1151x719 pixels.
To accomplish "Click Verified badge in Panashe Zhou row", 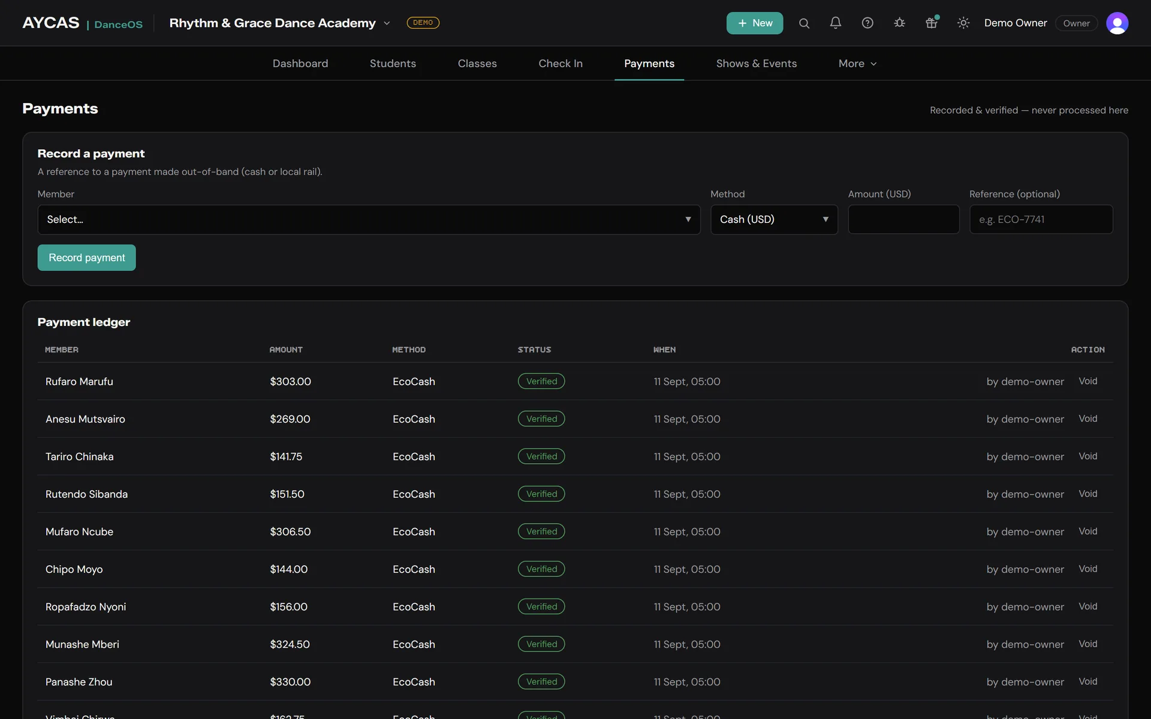I will [541, 682].
